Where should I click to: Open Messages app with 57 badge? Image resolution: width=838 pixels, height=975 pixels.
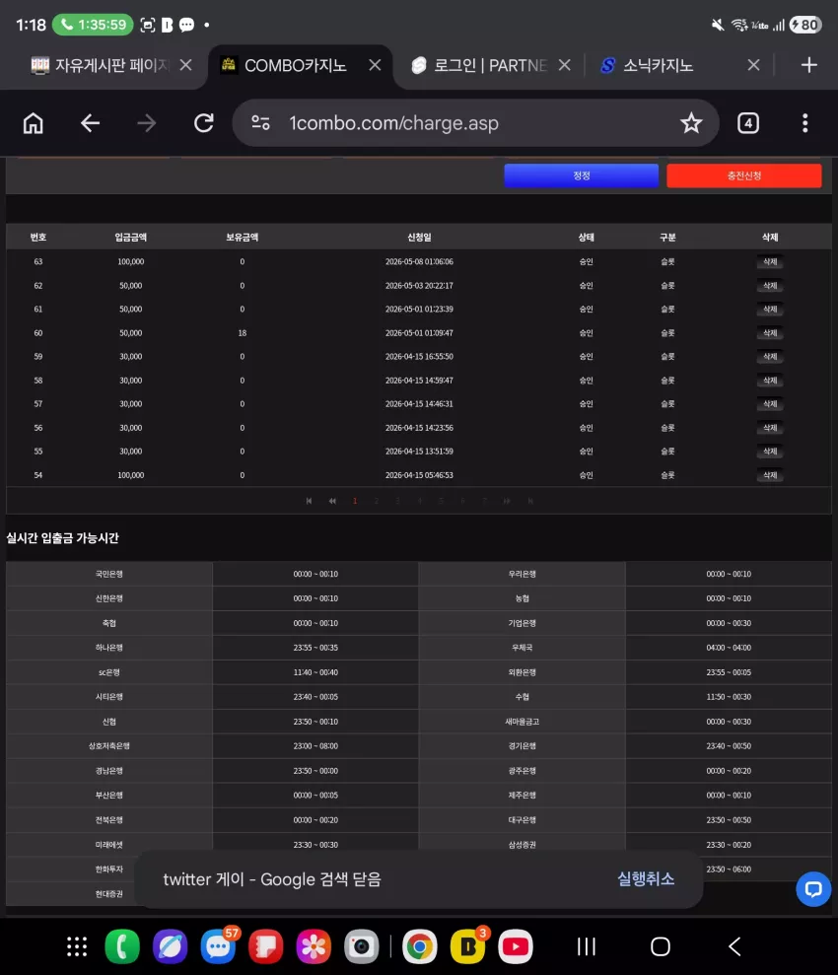218,946
